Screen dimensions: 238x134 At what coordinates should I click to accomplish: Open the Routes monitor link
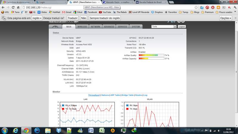[138, 95]
